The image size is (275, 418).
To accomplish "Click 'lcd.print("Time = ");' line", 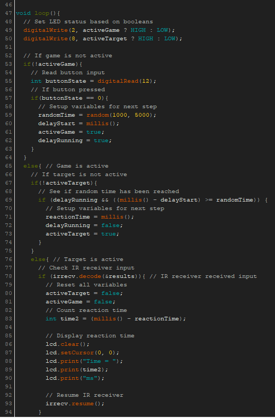I will [x=84, y=361].
